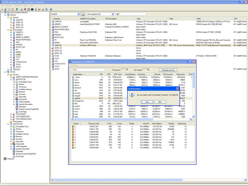
Task: Click the WMI properties toolbar icon
Action: pyautogui.click(x=46, y=9)
